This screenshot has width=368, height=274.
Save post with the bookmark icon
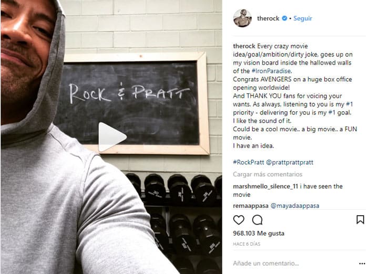(360, 219)
